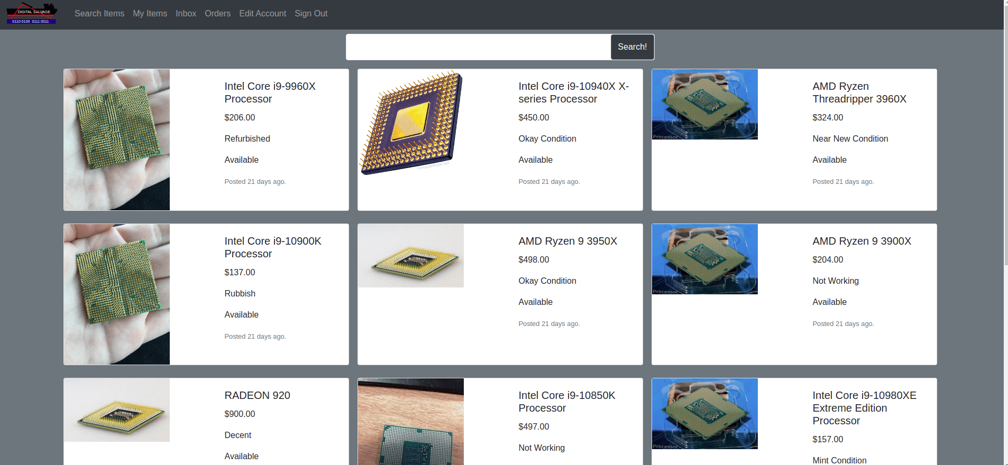Click the $450.00 price
Image resolution: width=1008 pixels, height=465 pixels.
[534, 117]
